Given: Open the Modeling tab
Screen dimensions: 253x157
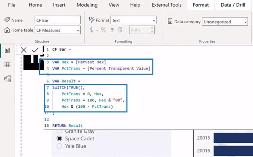Looking at the screenshot, I should pos(87,5).
